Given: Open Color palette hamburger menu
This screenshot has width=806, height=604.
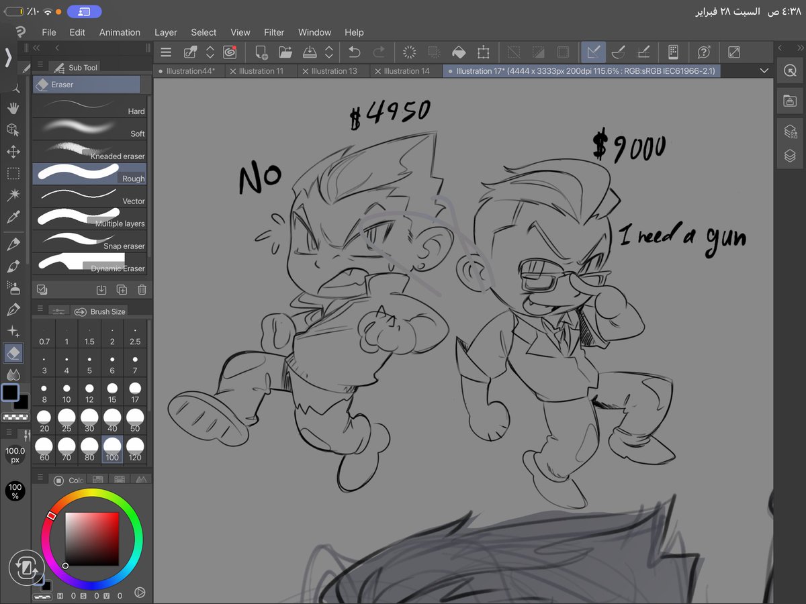Looking at the screenshot, I should (40, 478).
